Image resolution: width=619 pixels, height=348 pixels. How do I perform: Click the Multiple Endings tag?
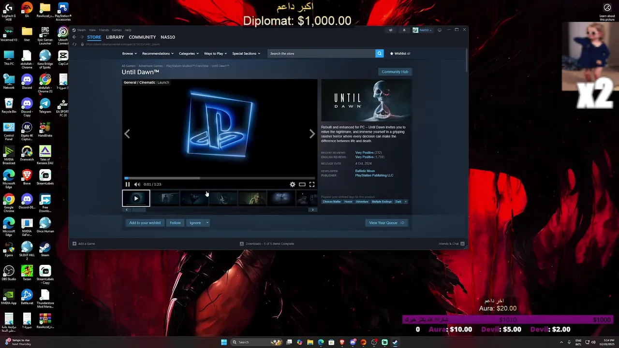click(382, 202)
